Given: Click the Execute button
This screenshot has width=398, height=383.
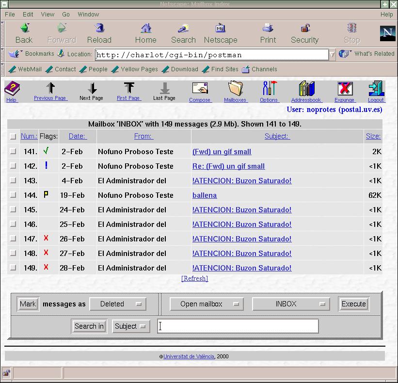Looking at the screenshot, I should coord(353,304).
